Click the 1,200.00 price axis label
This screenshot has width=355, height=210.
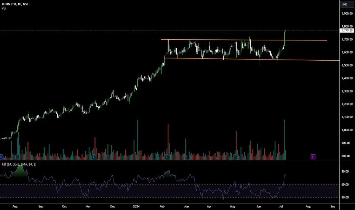(x=347, y=104)
